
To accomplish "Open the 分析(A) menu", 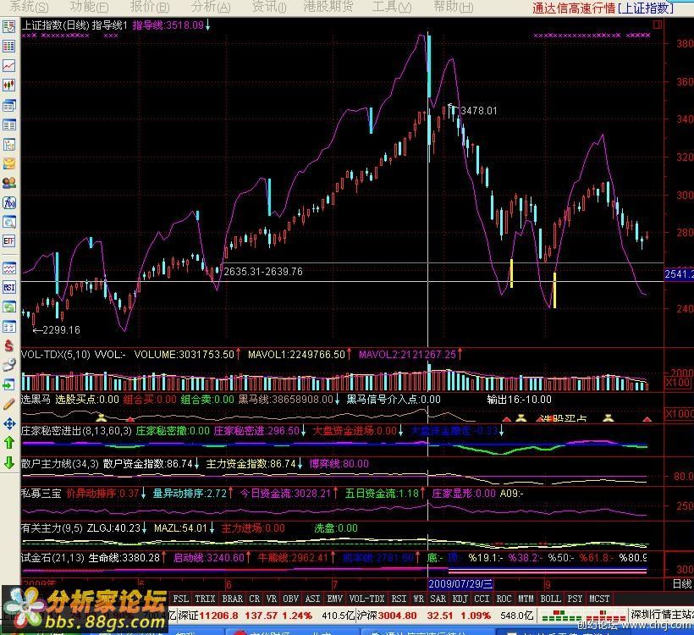I will point(211,7).
